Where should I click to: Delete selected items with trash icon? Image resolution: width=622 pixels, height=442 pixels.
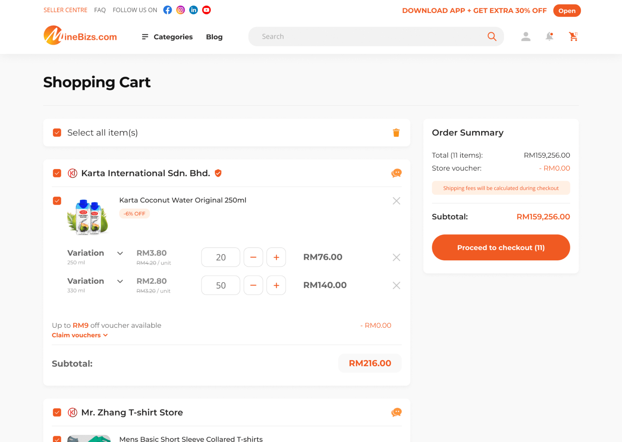pos(396,133)
